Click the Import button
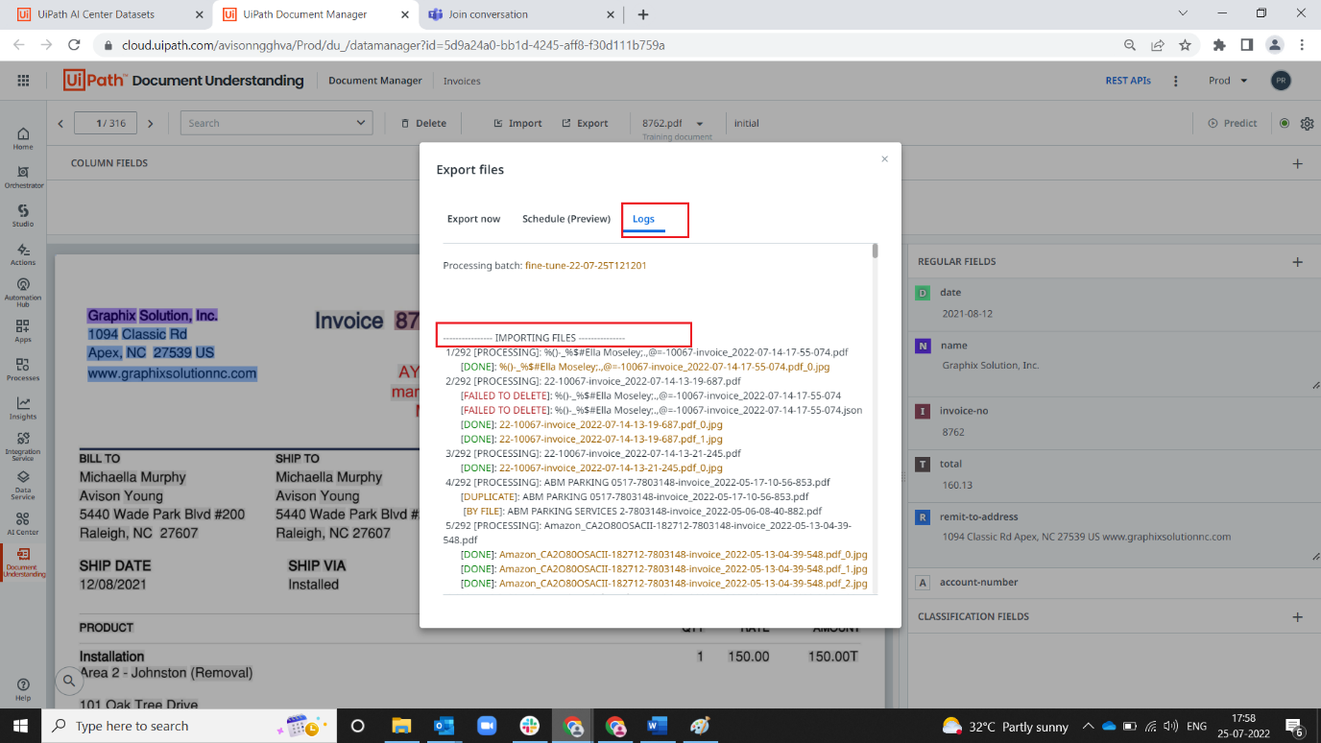 point(517,123)
